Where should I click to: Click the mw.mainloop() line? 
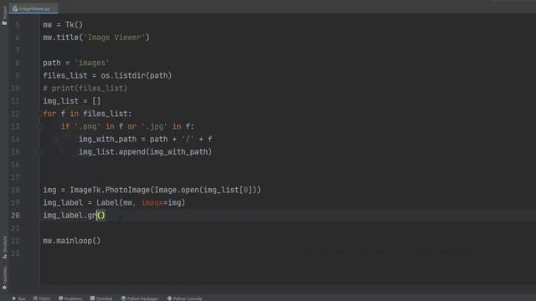pos(72,241)
